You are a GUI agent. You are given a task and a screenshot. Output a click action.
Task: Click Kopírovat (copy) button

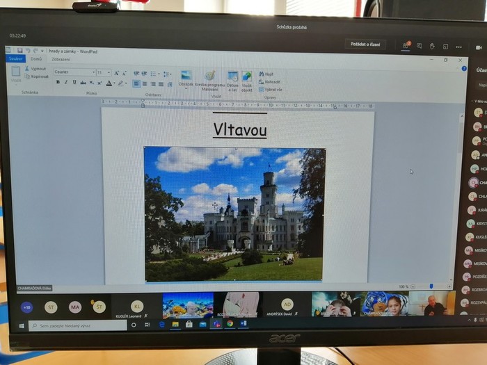tap(37, 76)
